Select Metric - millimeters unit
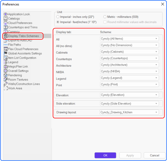Screen dimensions: 167x161 pos(105,17)
